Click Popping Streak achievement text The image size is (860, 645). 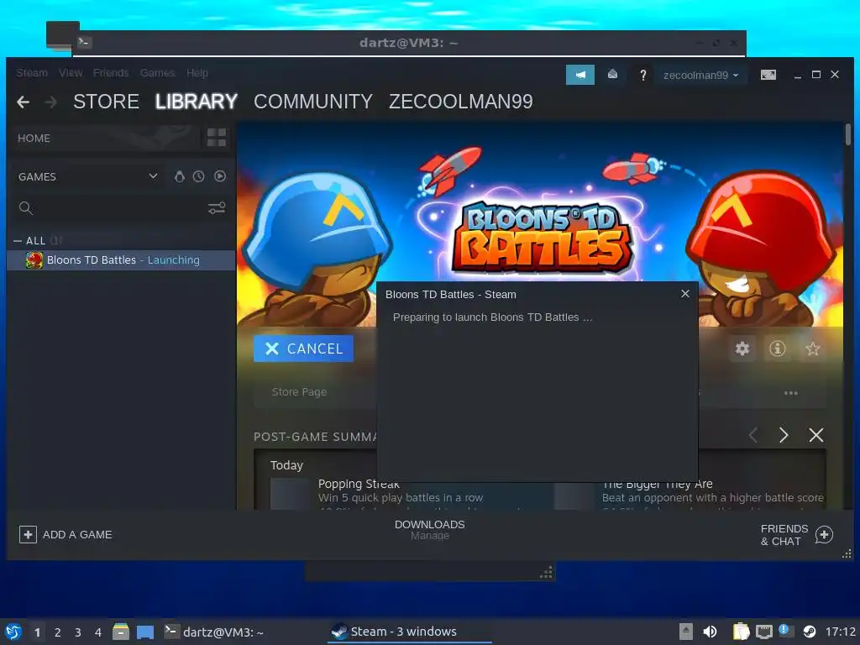pyautogui.click(x=358, y=485)
